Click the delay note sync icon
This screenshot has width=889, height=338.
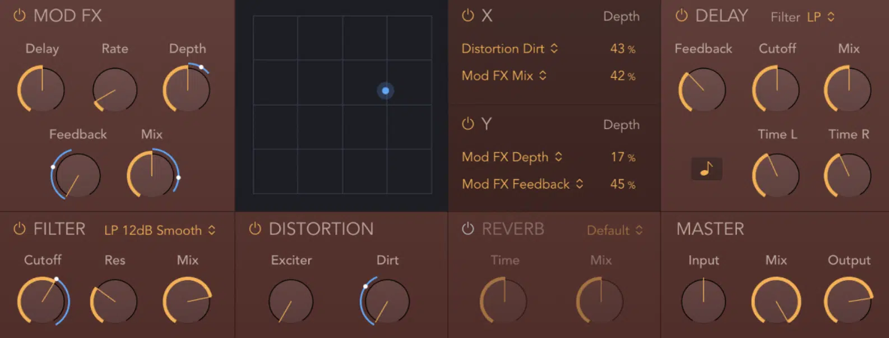point(706,168)
